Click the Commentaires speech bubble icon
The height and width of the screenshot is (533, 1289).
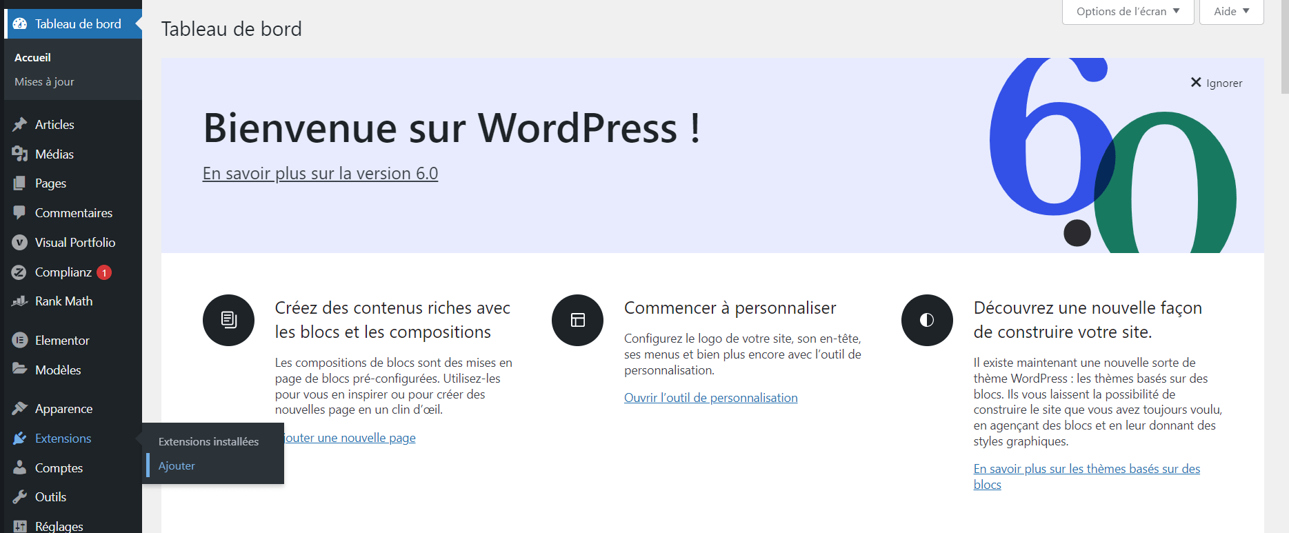click(20, 213)
